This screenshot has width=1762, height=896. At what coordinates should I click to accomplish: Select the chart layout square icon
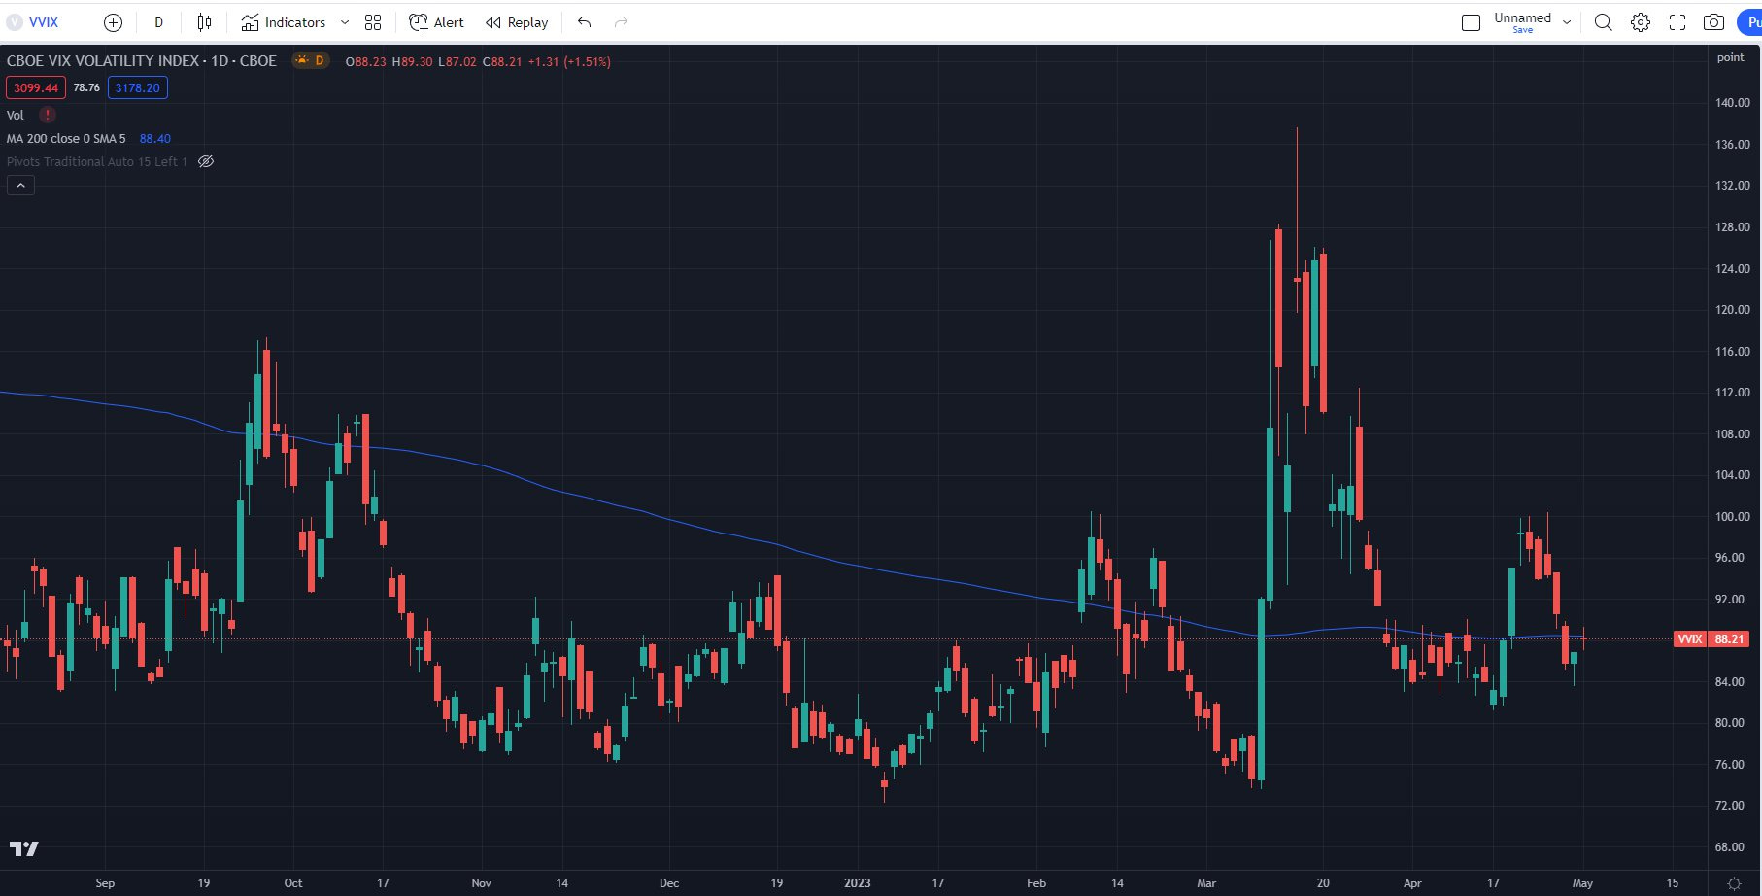(1471, 22)
